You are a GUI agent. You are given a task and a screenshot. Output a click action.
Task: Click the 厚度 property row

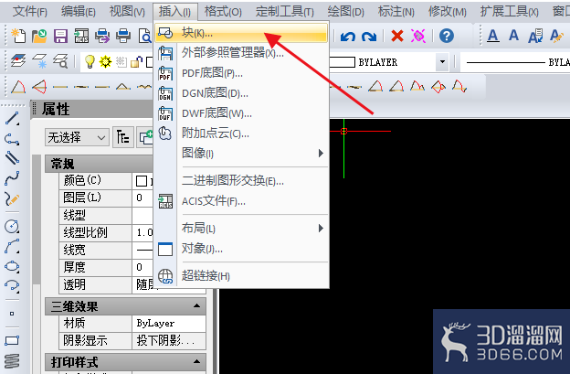click(x=106, y=267)
